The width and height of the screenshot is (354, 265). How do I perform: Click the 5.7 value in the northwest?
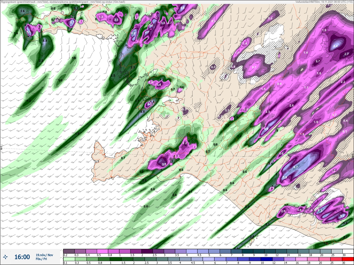tap(72, 22)
